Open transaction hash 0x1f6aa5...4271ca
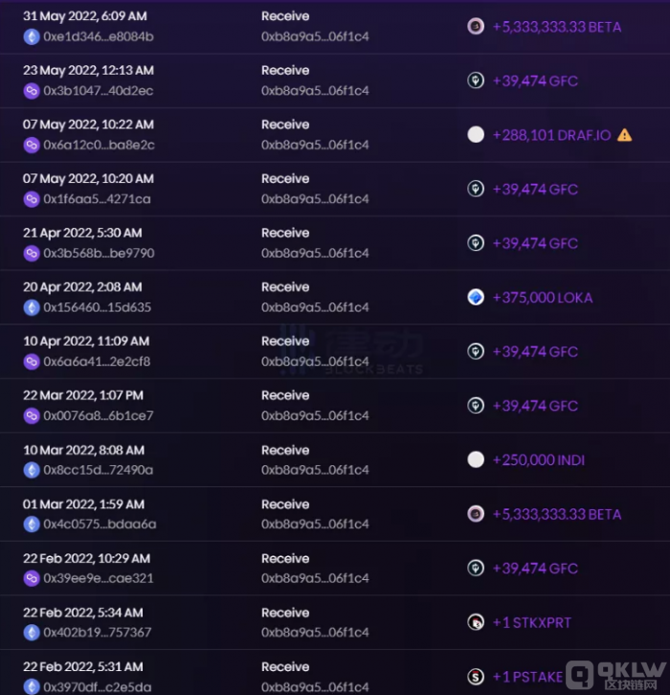 tap(97, 199)
